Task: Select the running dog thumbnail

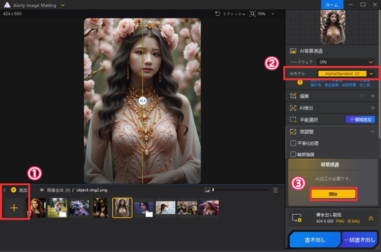Action: point(57,208)
